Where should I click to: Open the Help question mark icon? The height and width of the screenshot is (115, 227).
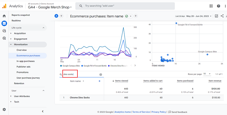coord(218,6)
